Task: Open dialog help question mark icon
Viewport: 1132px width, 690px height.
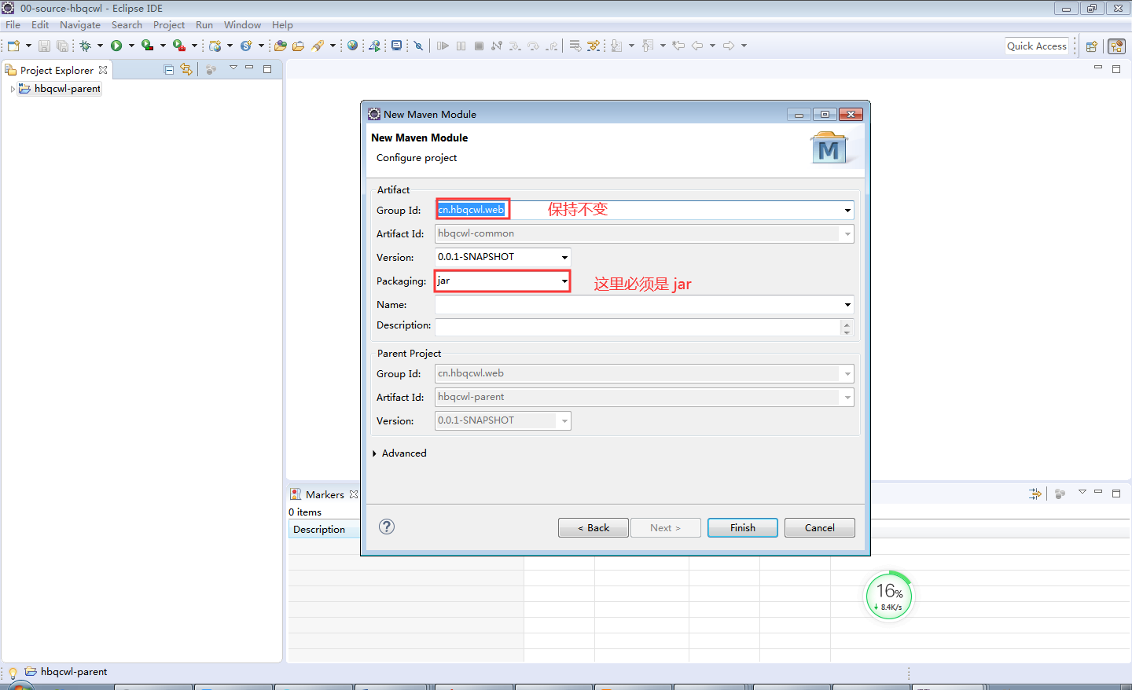Action: (387, 527)
